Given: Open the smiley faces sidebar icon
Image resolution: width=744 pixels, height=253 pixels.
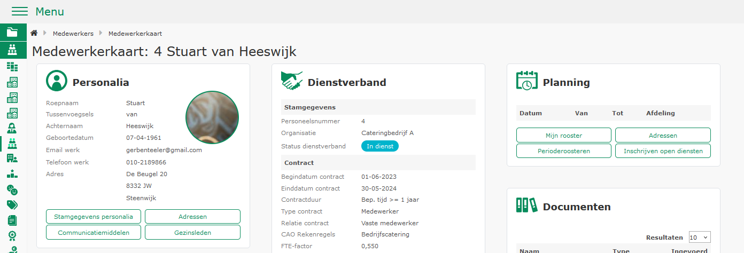Looking at the screenshot, I should coord(12,189).
